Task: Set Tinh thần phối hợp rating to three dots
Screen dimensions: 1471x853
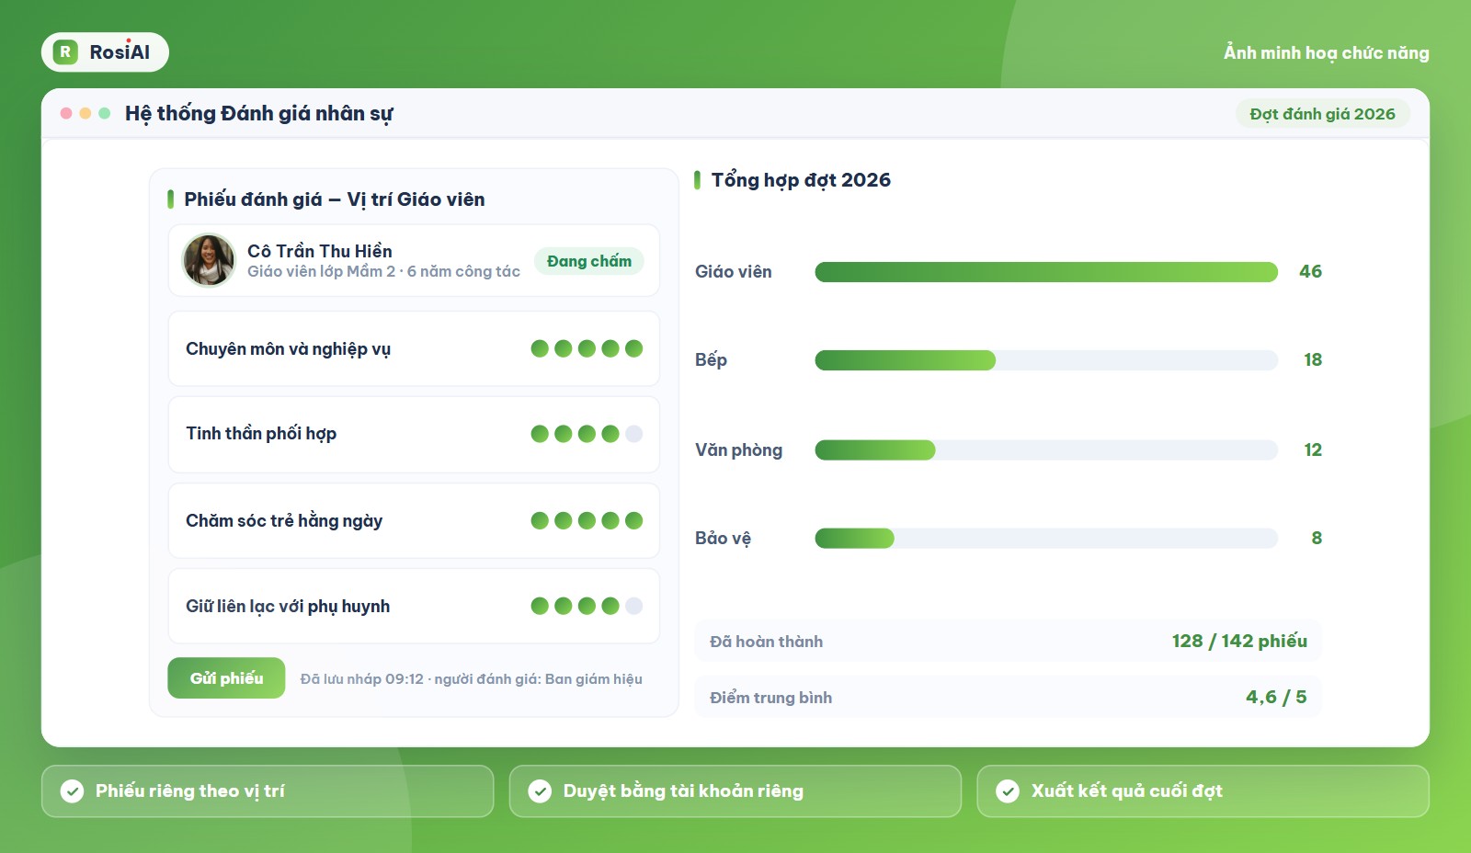Action: tap(587, 434)
